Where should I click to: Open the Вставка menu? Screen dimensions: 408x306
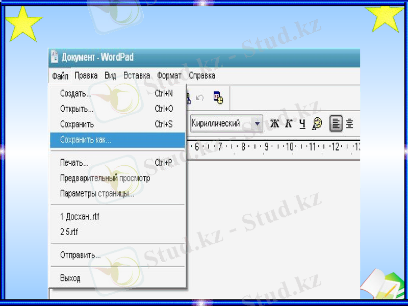click(137, 75)
